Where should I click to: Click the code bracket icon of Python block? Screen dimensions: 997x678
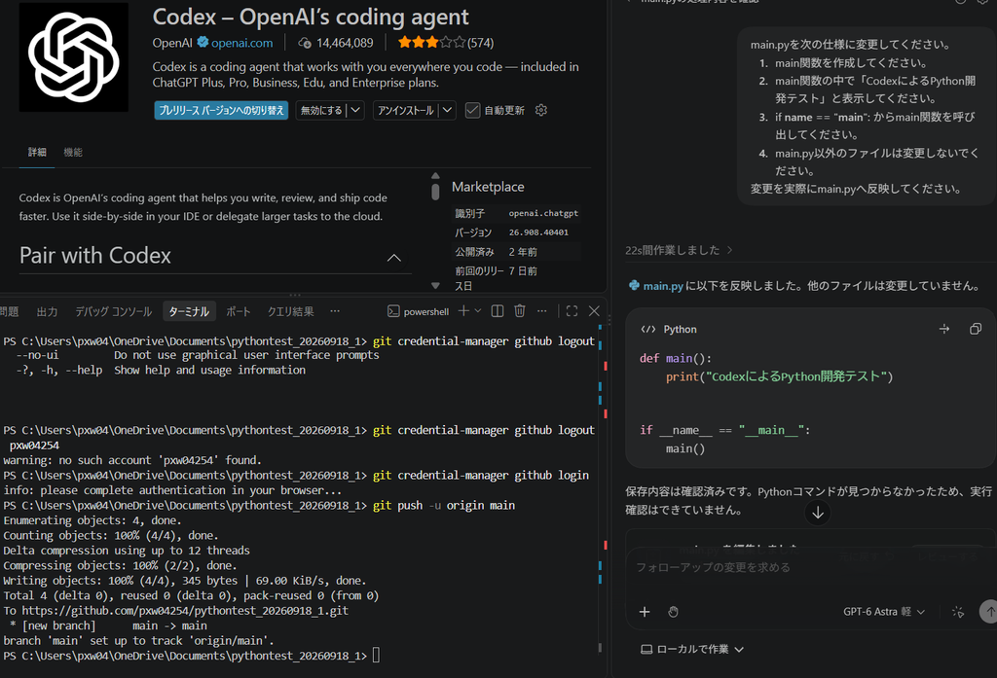point(647,329)
